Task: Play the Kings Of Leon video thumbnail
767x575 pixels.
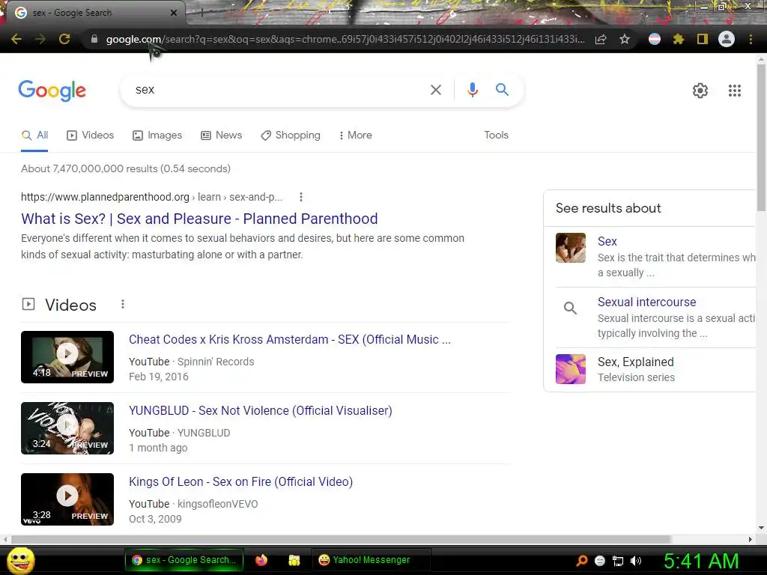Action: (67, 499)
